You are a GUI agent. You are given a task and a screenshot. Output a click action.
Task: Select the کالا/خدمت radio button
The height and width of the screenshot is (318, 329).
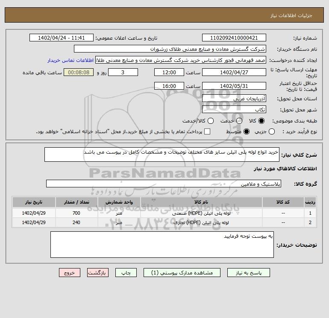tap(211, 121)
